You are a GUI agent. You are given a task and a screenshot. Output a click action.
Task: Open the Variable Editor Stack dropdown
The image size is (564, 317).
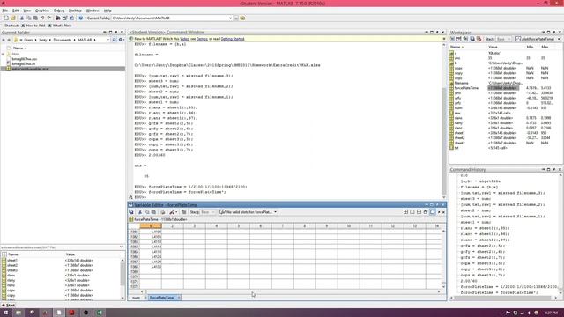208,212
